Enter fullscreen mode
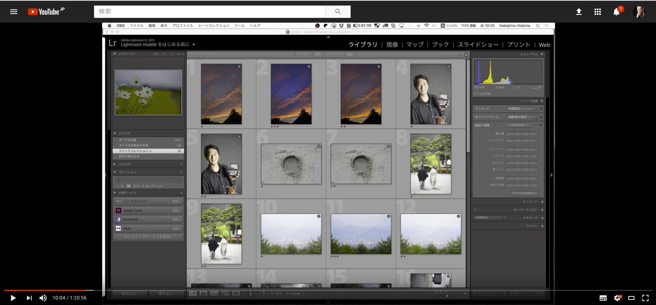The height and width of the screenshot is (305, 656). point(645,298)
